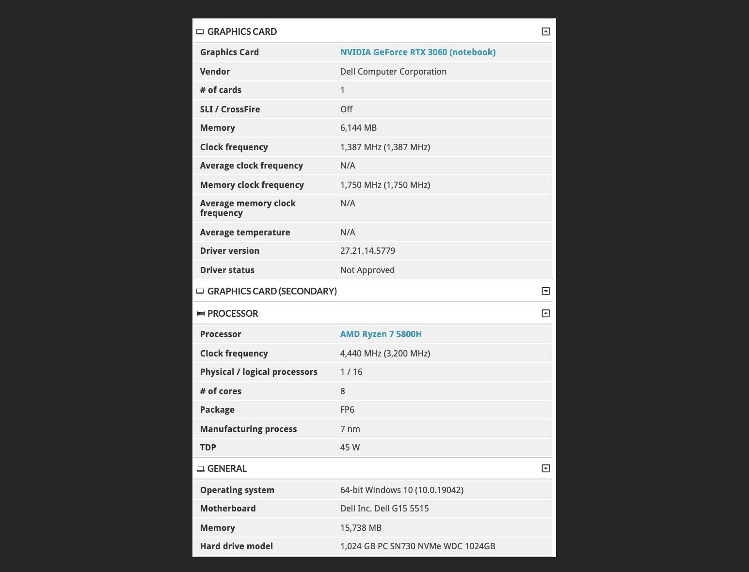Click the laptop icon beside GENERAL heading

click(x=201, y=469)
